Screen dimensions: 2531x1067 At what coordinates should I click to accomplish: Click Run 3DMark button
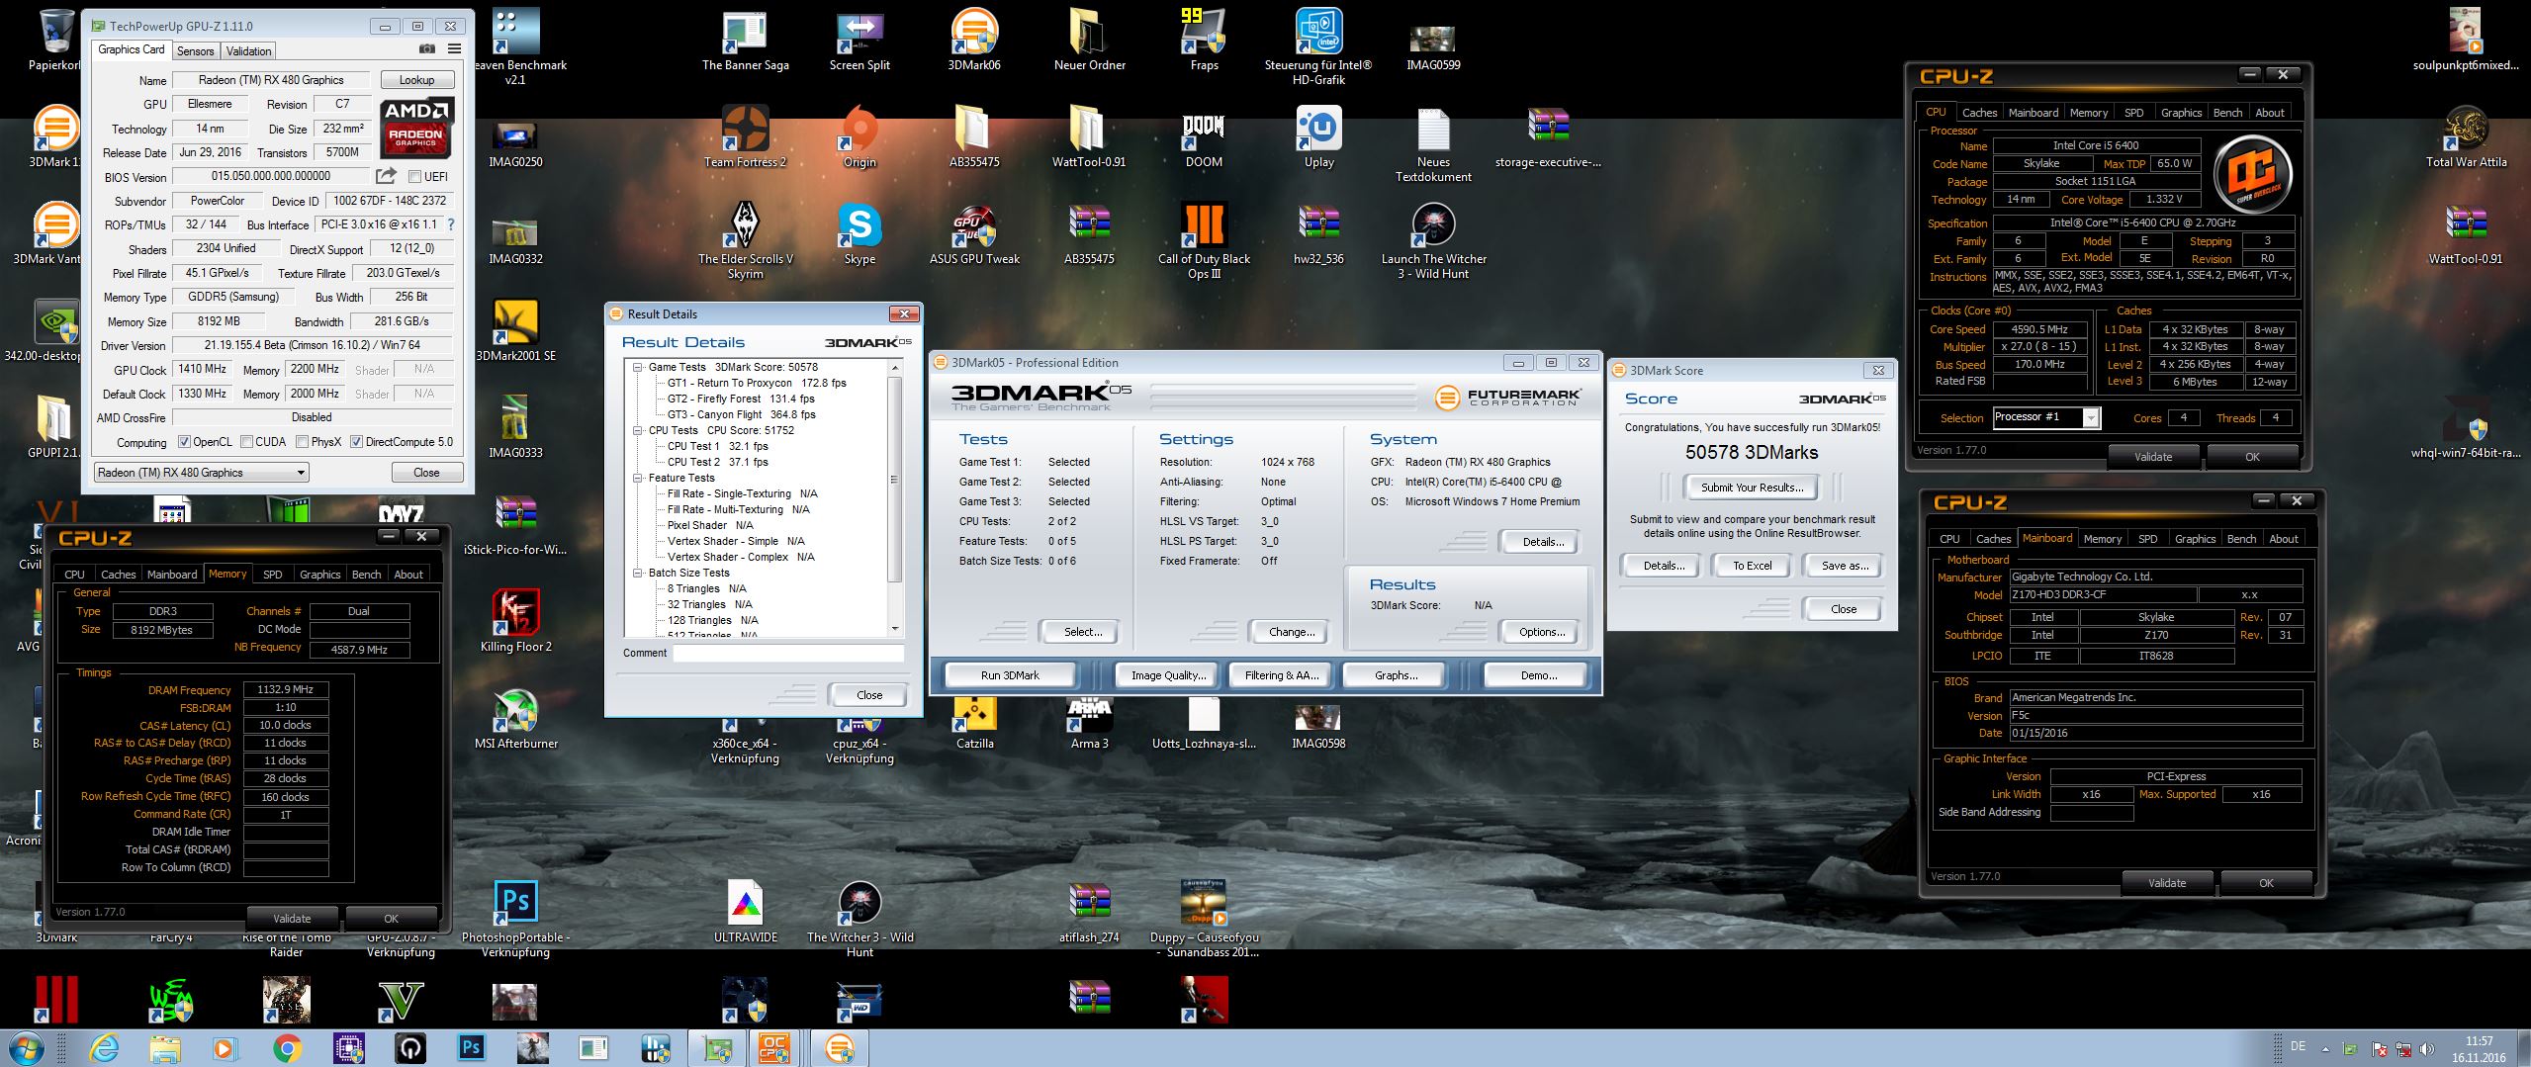[x=1010, y=675]
